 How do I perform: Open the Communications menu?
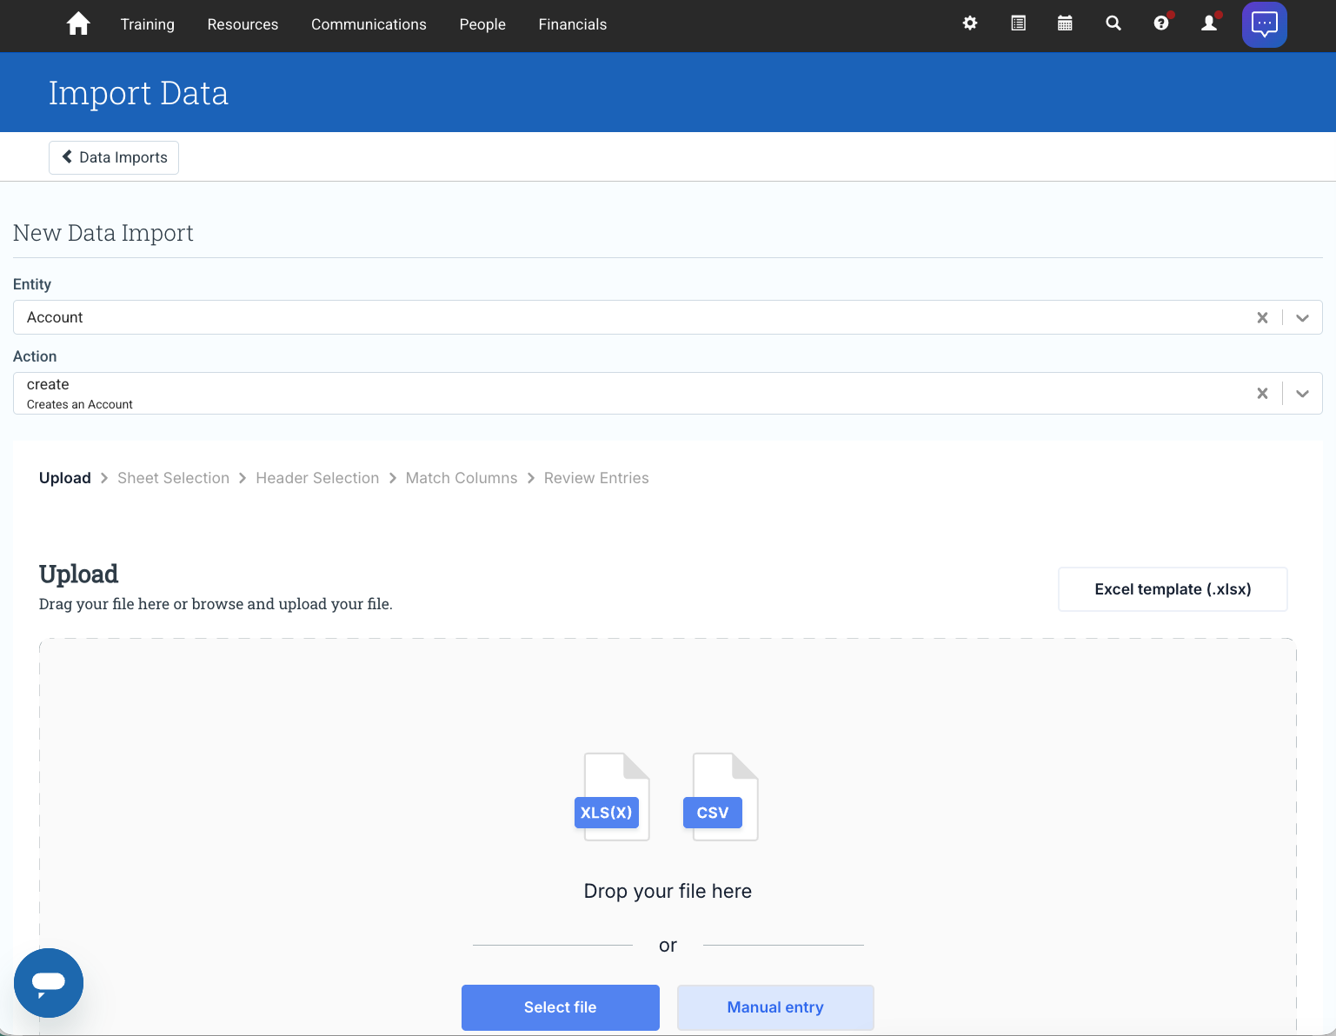tap(369, 24)
